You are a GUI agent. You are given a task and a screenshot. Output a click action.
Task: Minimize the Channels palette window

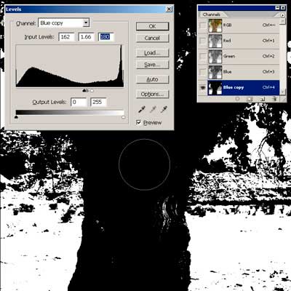pyautogui.click(x=277, y=8)
